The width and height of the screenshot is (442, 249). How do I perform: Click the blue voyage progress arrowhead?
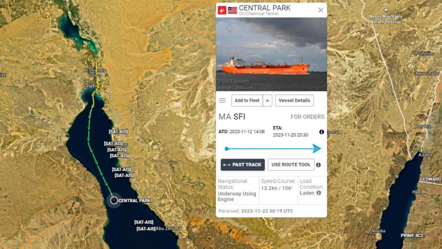317,148
